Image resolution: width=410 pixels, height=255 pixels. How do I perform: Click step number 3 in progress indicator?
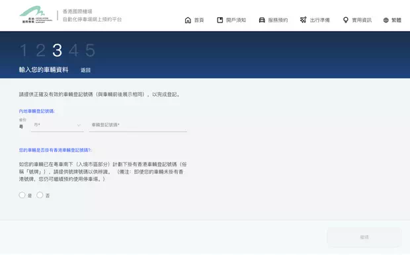[x=58, y=50]
